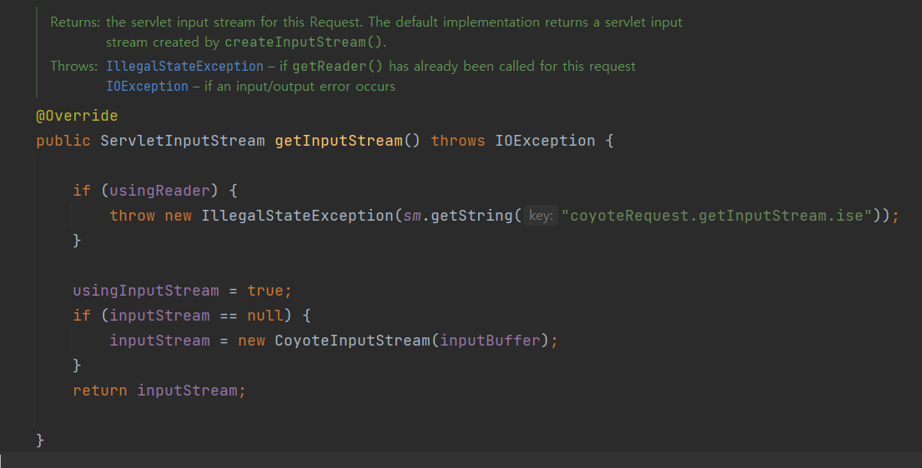Place the caret on getInputStream method name
Screen dimensions: 922x468
[x=339, y=141]
